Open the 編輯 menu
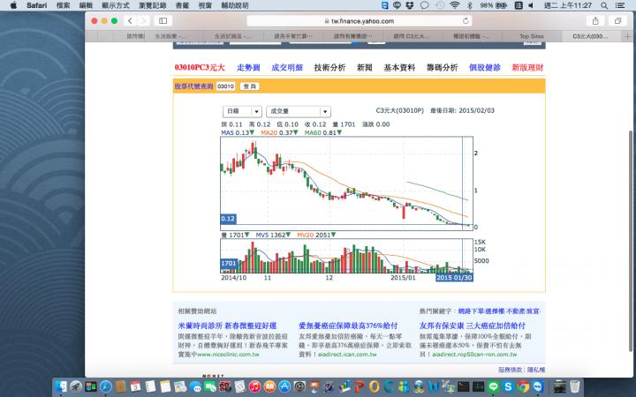Screen dimensions: 636x397 coord(86,5)
